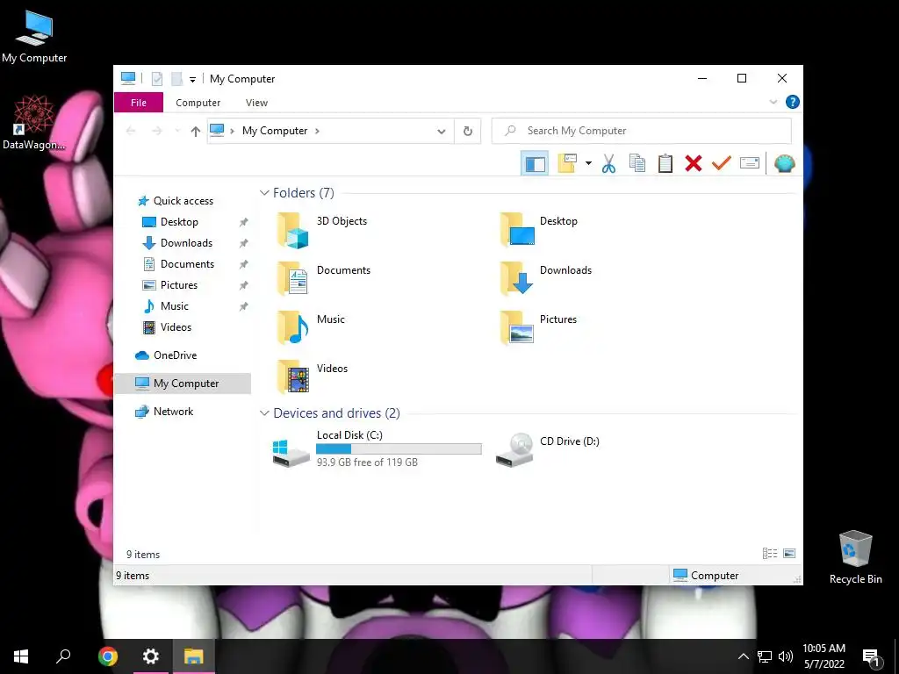Select the 3D Objects folder

coord(322,229)
